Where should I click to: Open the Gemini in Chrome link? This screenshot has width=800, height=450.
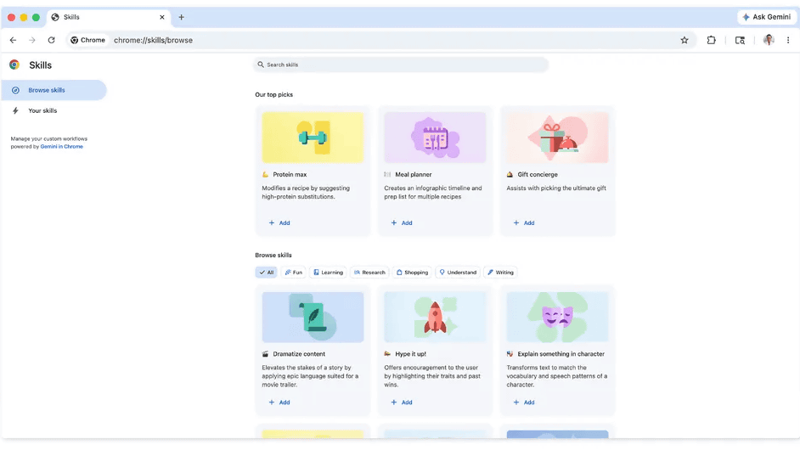click(62, 147)
